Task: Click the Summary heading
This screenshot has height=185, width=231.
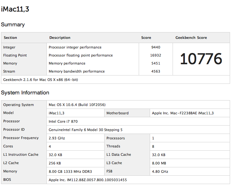Action: point(13,24)
